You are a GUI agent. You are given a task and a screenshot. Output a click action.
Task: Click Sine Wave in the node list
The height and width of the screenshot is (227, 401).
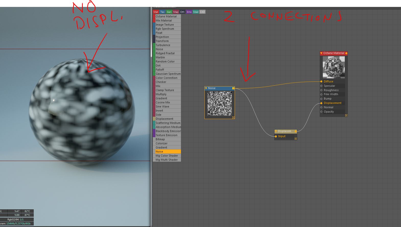coord(167,106)
